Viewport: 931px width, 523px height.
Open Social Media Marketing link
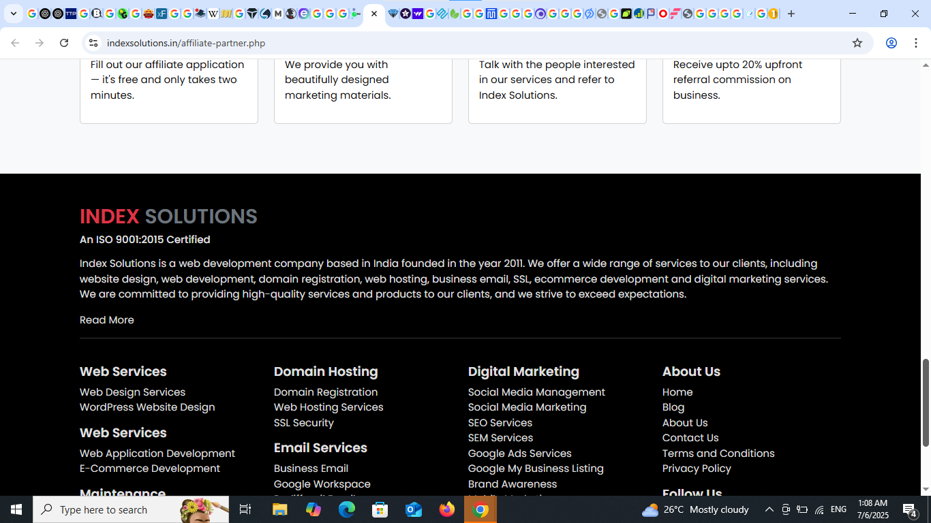[527, 407]
